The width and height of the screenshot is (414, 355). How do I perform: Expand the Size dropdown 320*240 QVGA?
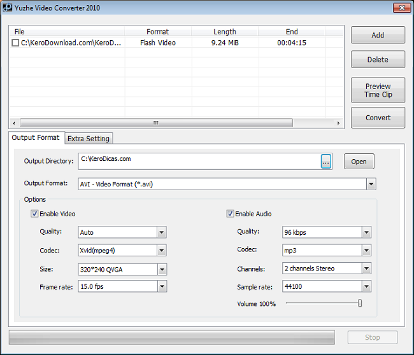(x=162, y=270)
